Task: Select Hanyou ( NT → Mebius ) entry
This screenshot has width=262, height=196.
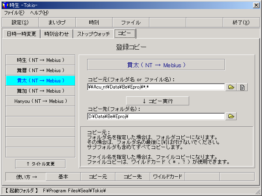Action: (x=41, y=101)
